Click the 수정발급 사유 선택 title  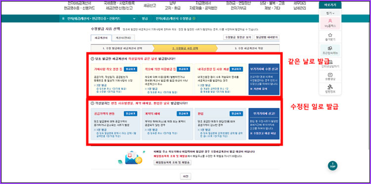[105, 29]
